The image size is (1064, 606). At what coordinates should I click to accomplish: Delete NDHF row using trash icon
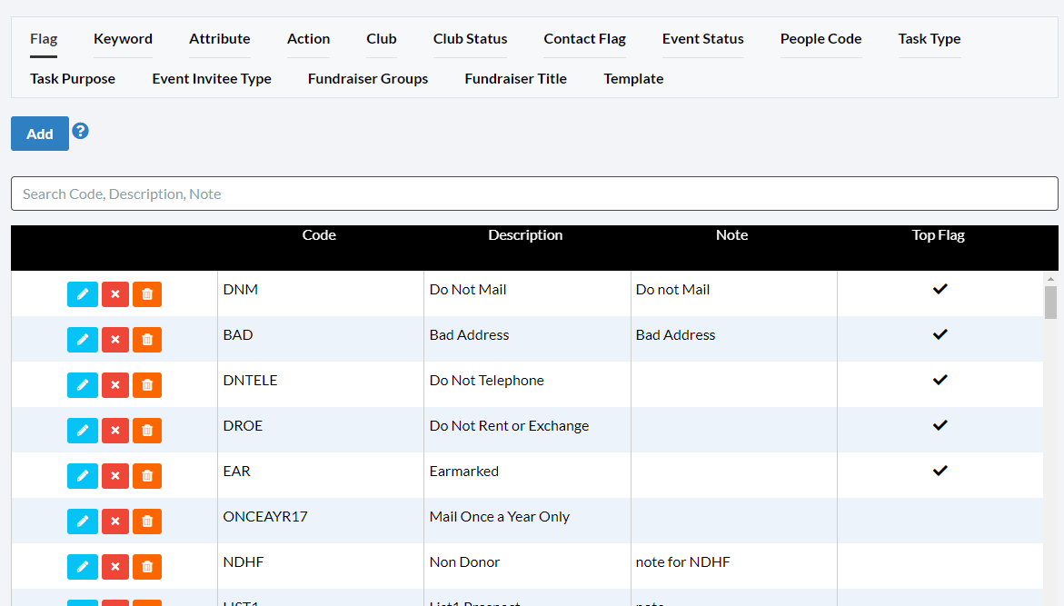tap(147, 567)
